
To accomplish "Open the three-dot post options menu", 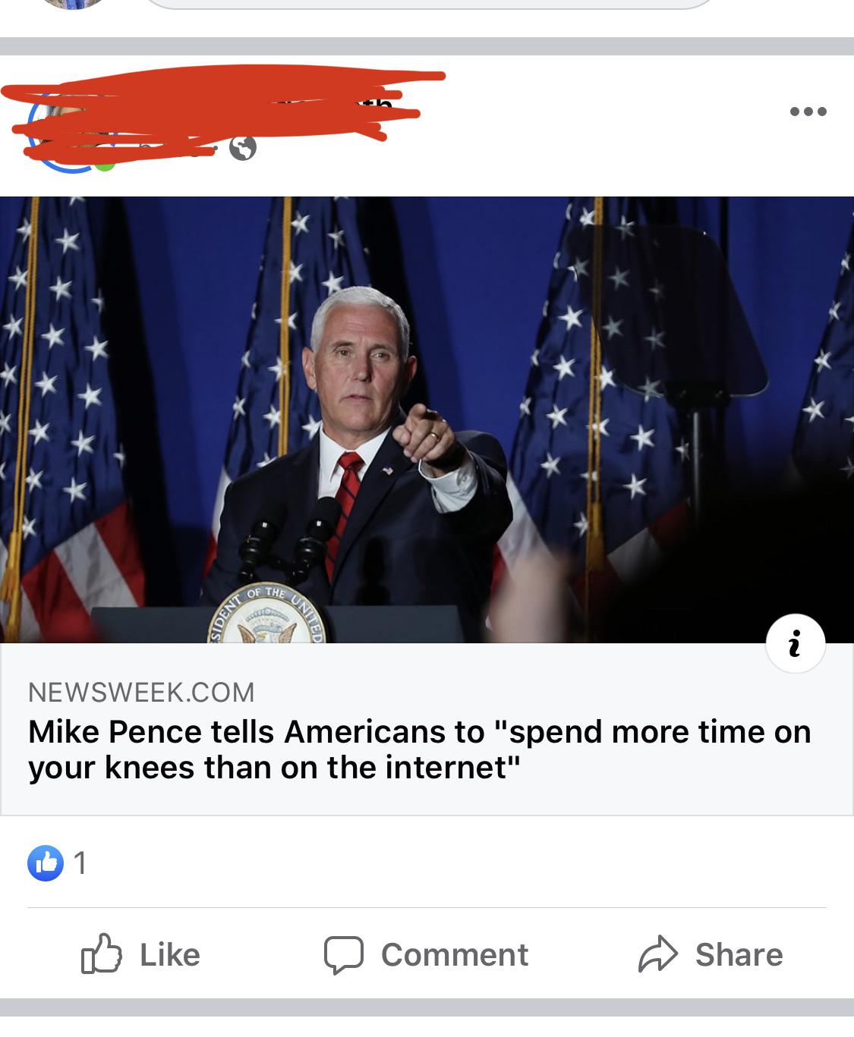I will point(808,112).
